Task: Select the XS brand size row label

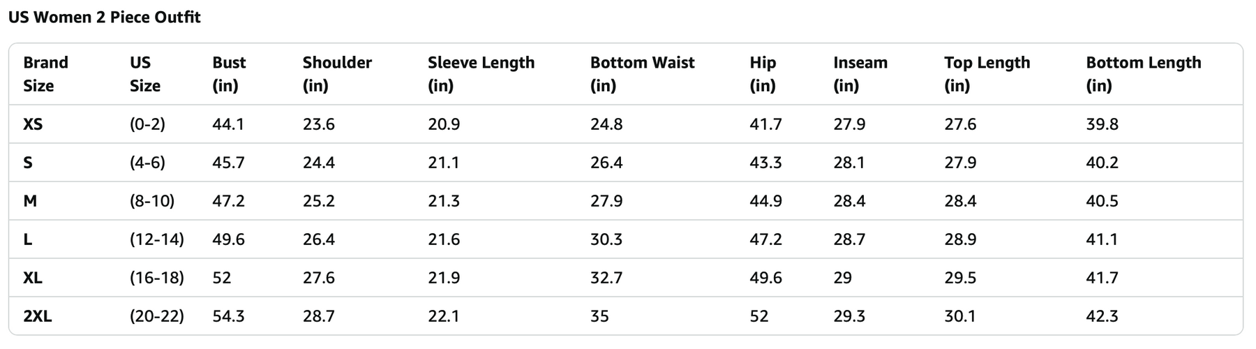Action: [33, 124]
